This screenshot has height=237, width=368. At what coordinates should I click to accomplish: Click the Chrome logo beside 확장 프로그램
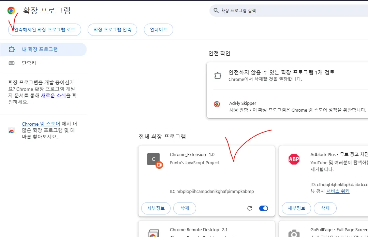click(11, 11)
